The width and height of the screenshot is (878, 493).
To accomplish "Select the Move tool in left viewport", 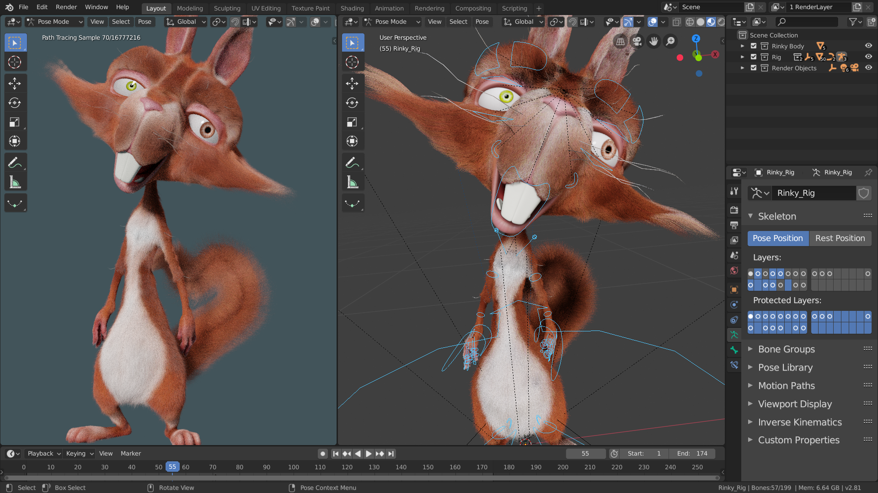I will tap(15, 83).
